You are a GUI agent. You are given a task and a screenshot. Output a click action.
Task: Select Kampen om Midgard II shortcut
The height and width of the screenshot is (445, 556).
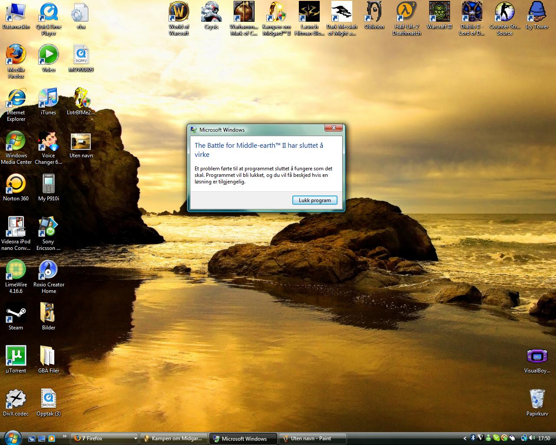tap(277, 19)
